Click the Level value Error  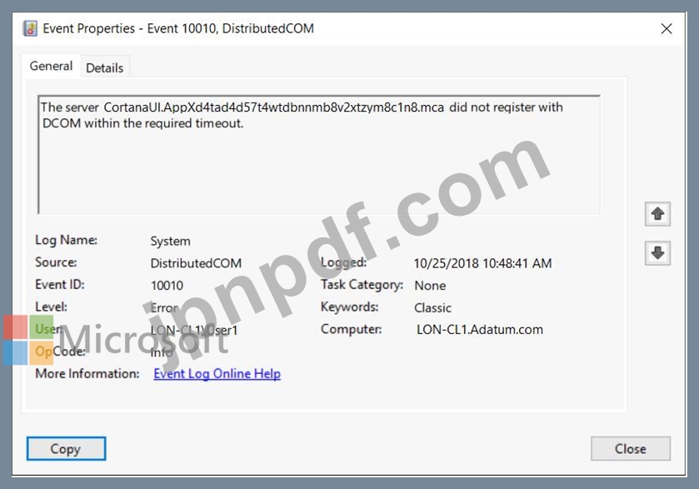pyautogui.click(x=164, y=307)
